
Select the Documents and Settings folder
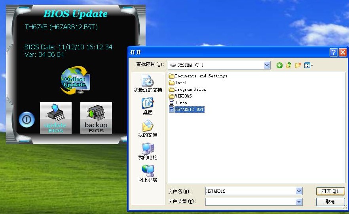(x=198, y=76)
